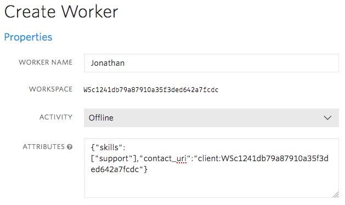The height and width of the screenshot is (205, 345).
Task: Open the Activity dropdown showing Offline
Action: click(211, 118)
